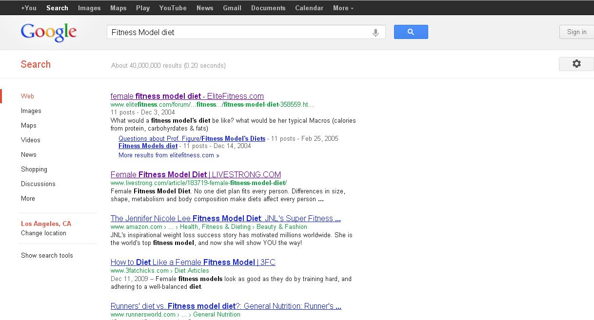Expand More in left sidebar
This screenshot has height=320, width=594.
pyautogui.click(x=28, y=199)
